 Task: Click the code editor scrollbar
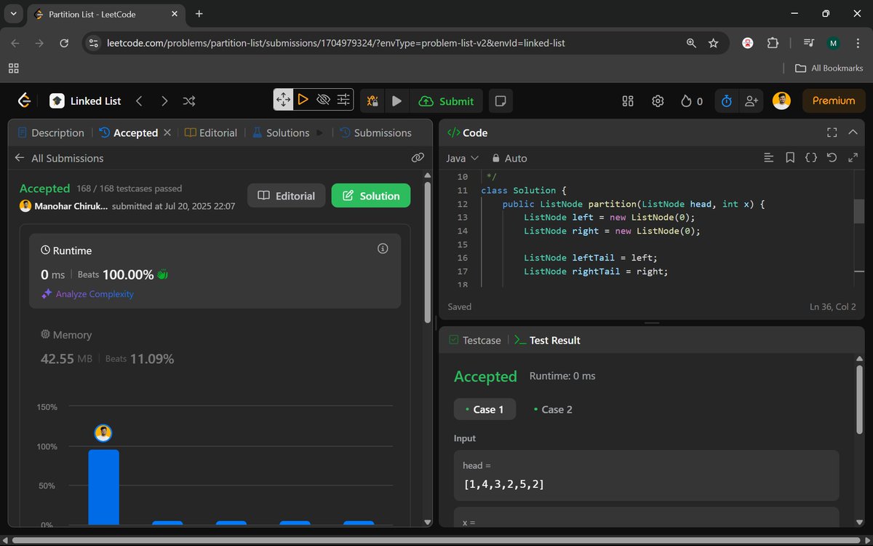[x=859, y=210]
